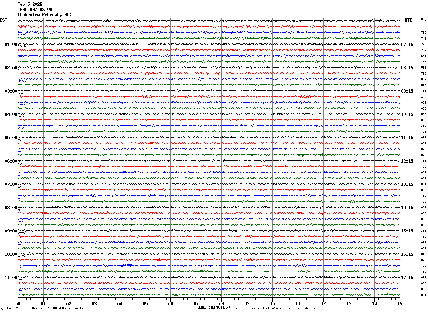Image resolution: width=428 pixels, height=313 pixels.
Task: Click the 05 minute tick on the bottom axis
Action: 145,303
